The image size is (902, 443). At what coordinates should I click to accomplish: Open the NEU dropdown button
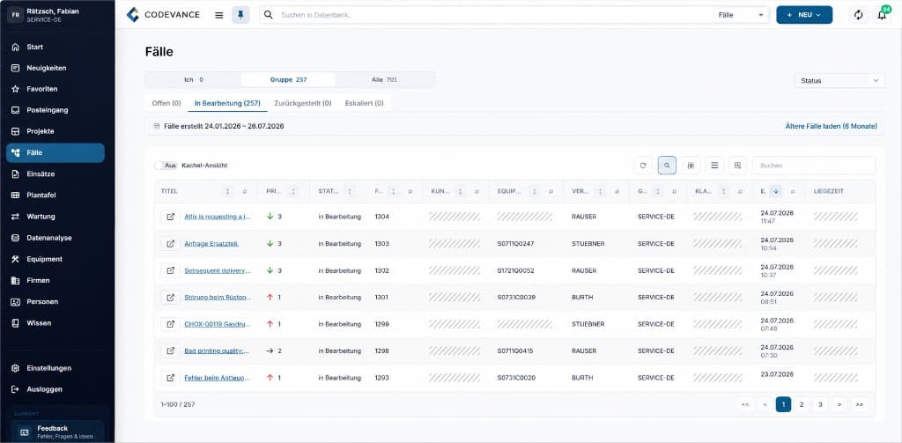coord(804,15)
